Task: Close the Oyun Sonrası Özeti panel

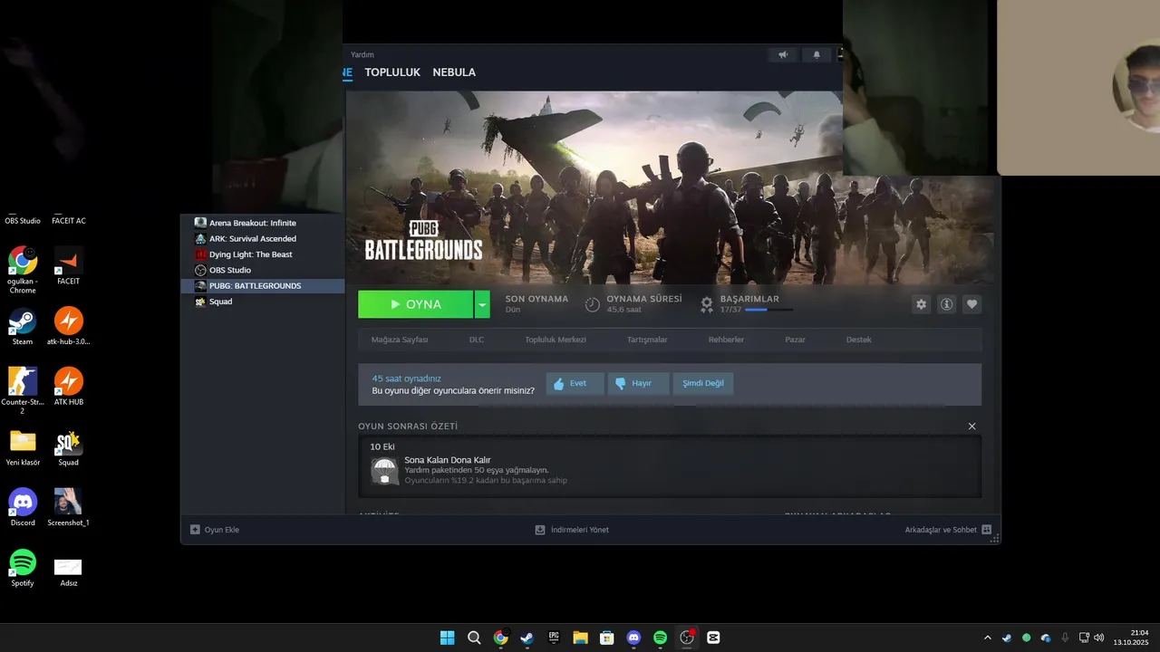Action: click(x=972, y=427)
